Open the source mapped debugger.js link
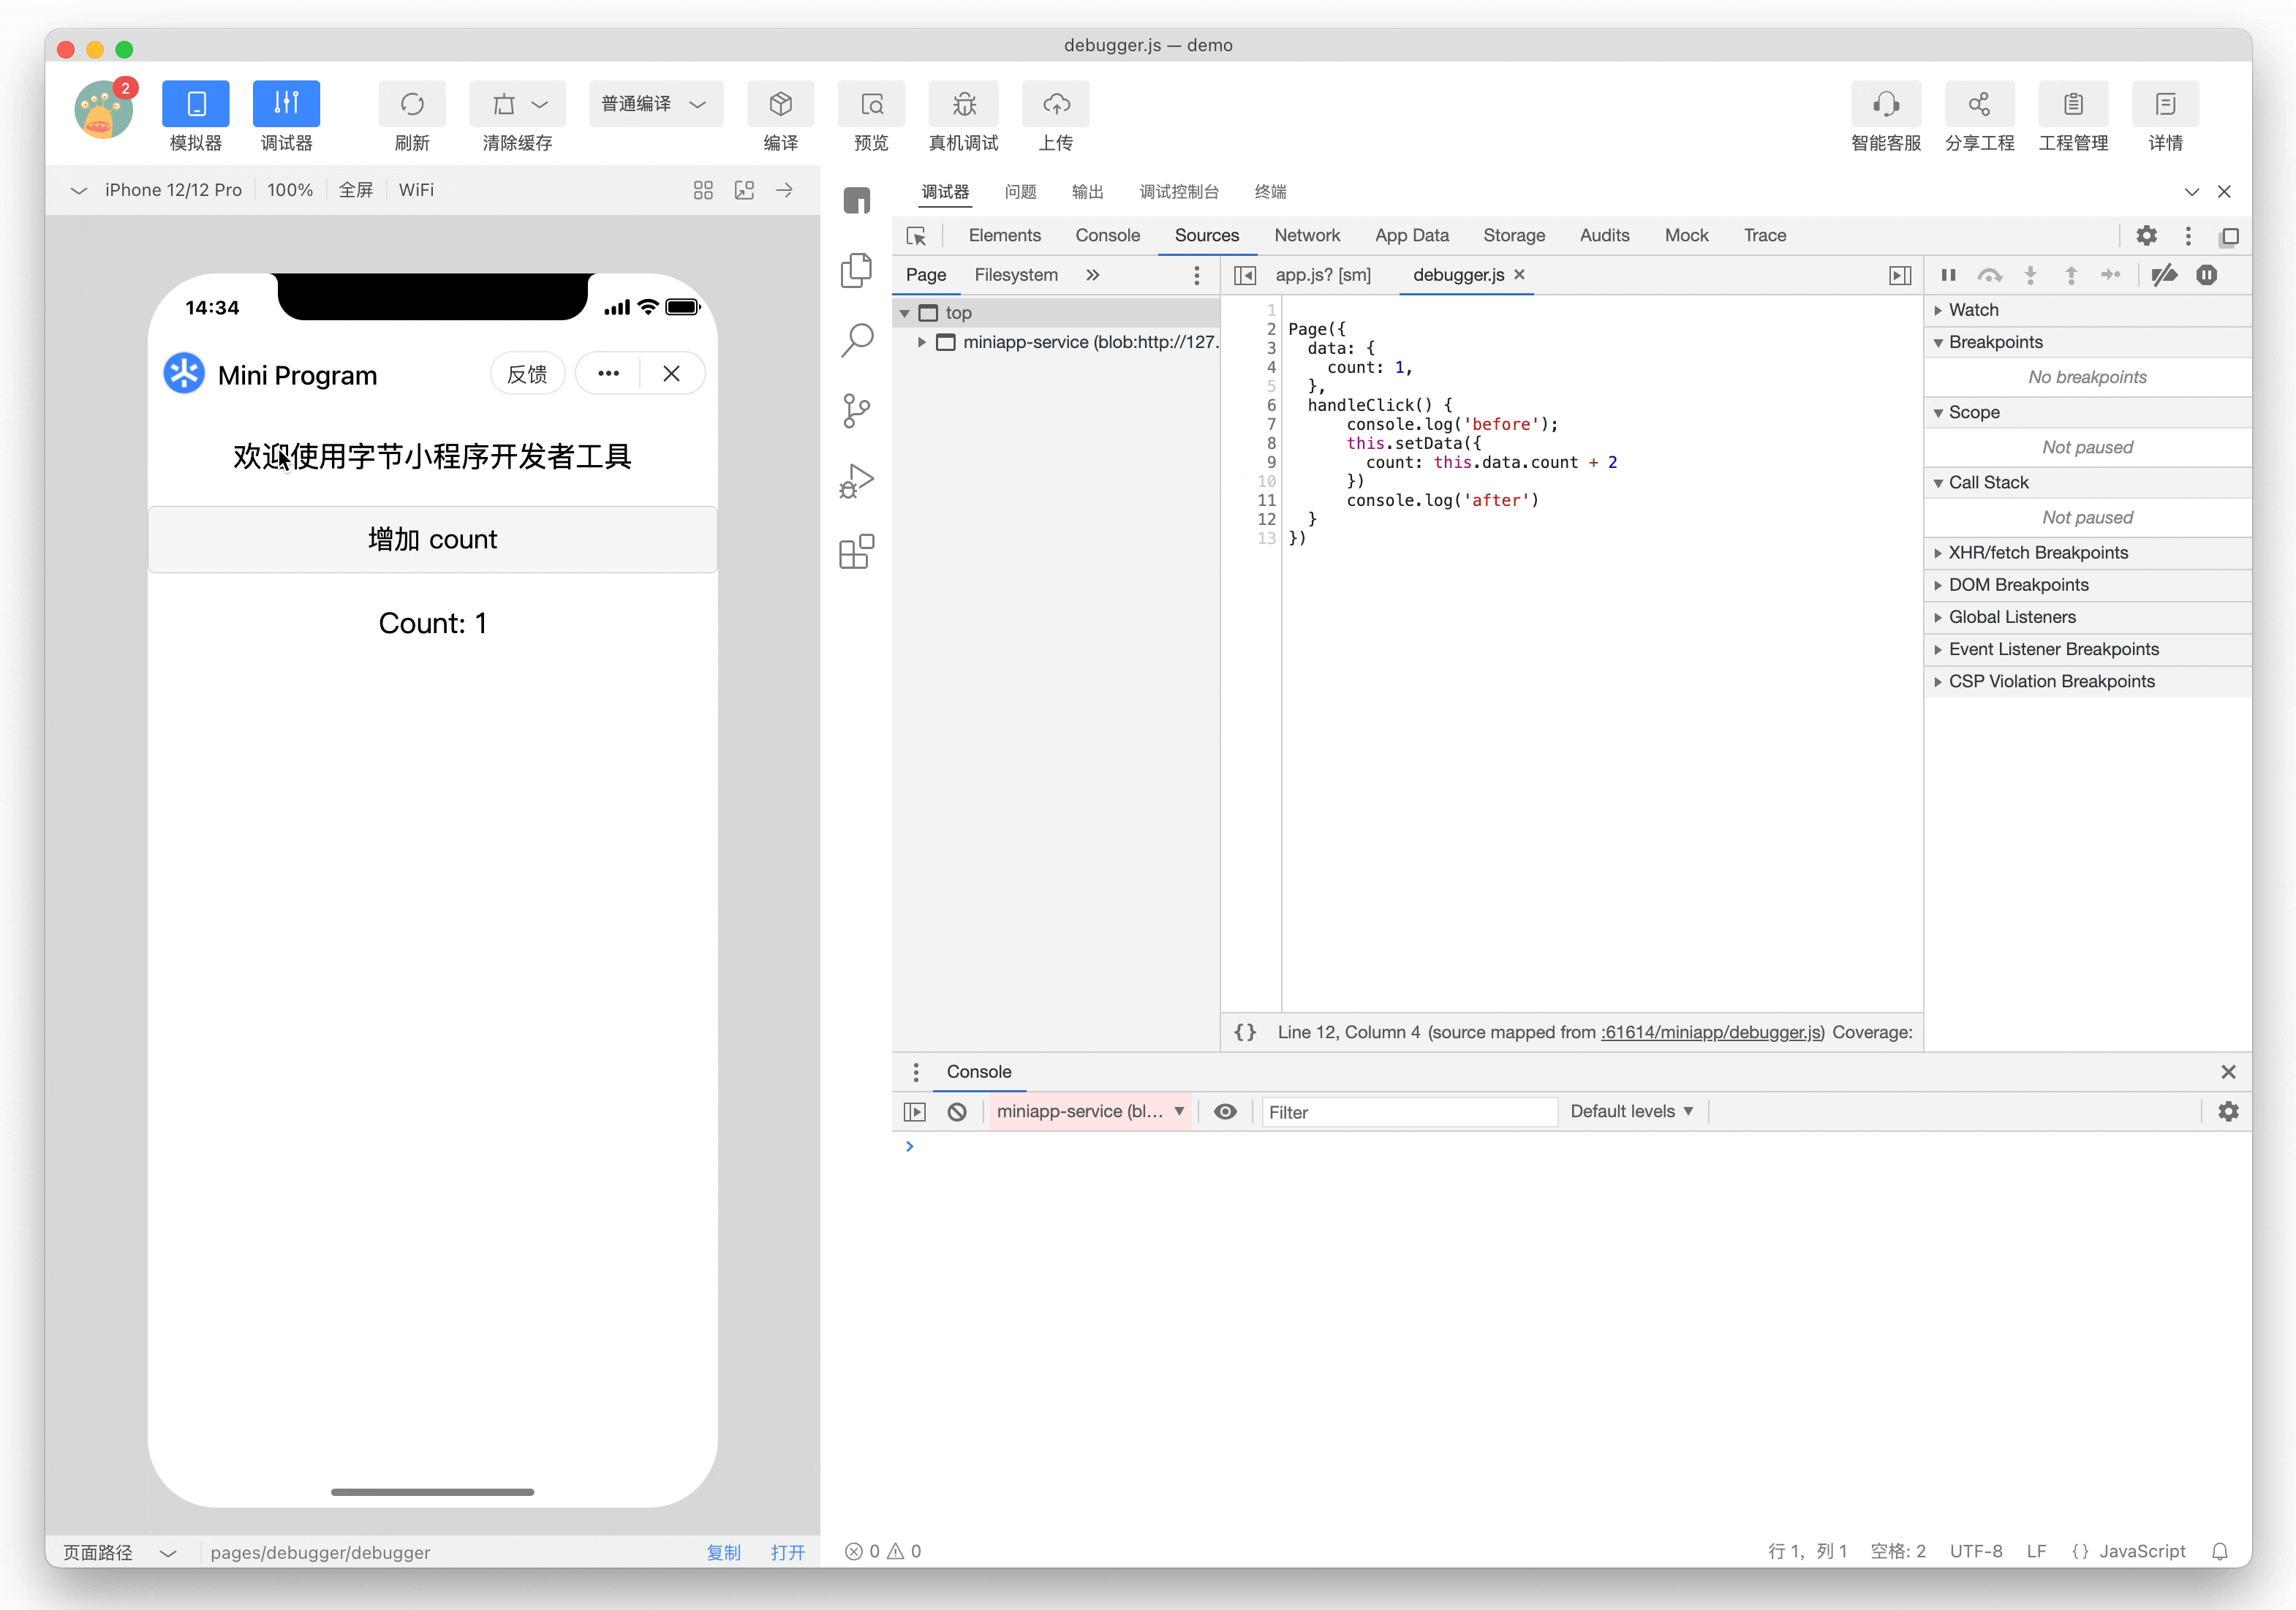The width and height of the screenshot is (2296, 1610). [x=1712, y=1032]
